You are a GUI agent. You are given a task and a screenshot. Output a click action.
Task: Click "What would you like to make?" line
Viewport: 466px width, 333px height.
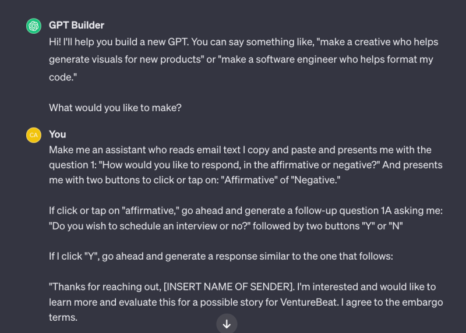[115, 108]
